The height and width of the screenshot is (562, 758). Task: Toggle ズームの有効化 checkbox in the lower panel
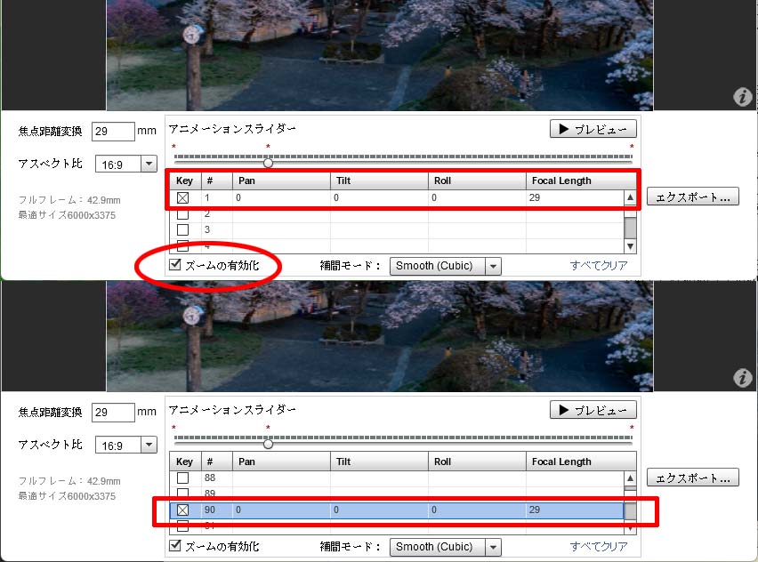[x=176, y=546]
